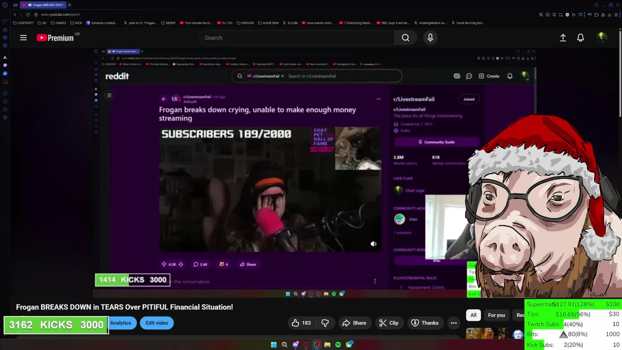The width and height of the screenshot is (622, 350).
Task: Like the video with 183 likes
Action: pos(301,323)
